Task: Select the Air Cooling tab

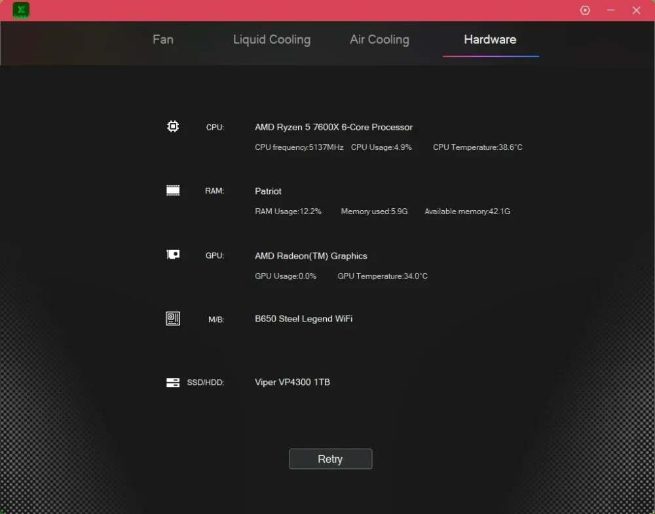Action: (379, 40)
